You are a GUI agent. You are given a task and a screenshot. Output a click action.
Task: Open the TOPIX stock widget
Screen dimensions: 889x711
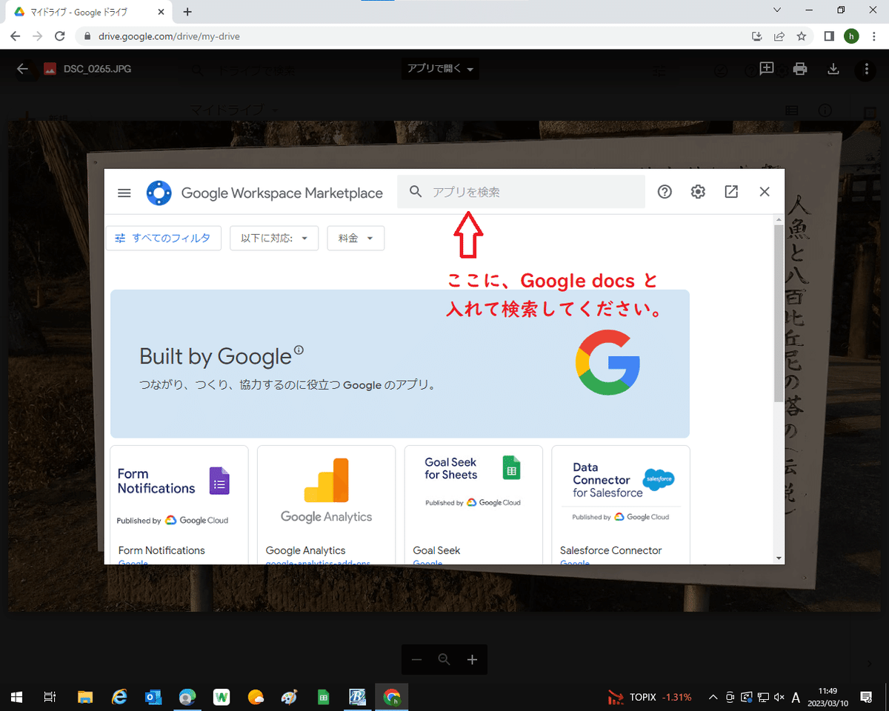coord(650,697)
